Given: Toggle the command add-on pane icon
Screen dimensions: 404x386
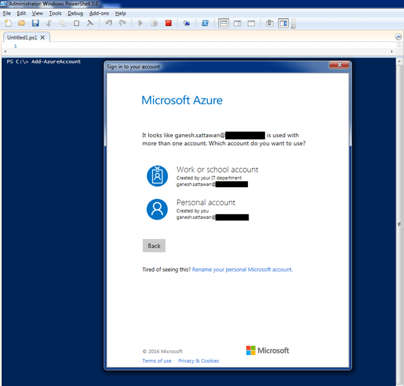Looking at the screenshot, I should (284, 23).
